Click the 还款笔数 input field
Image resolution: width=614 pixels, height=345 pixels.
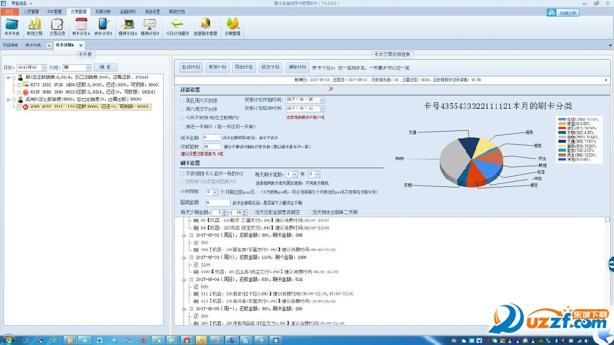tap(211, 147)
